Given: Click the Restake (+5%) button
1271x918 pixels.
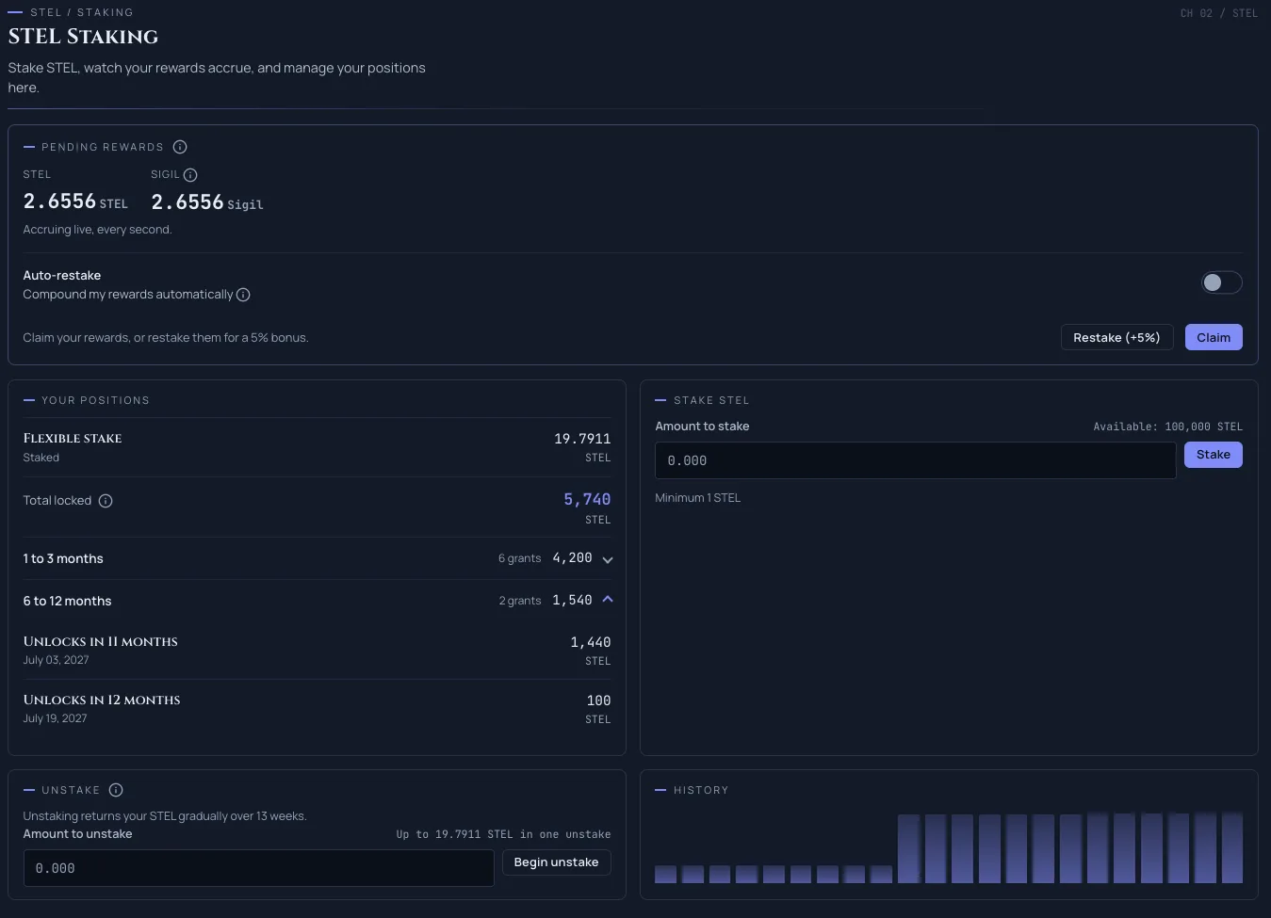Looking at the screenshot, I should click(1116, 337).
